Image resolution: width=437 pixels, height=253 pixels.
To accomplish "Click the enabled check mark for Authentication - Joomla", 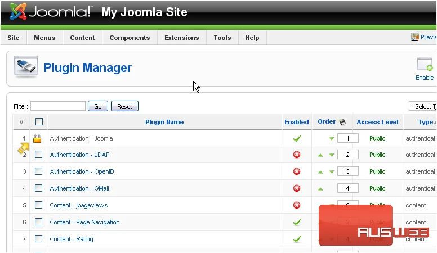I will (x=297, y=138).
